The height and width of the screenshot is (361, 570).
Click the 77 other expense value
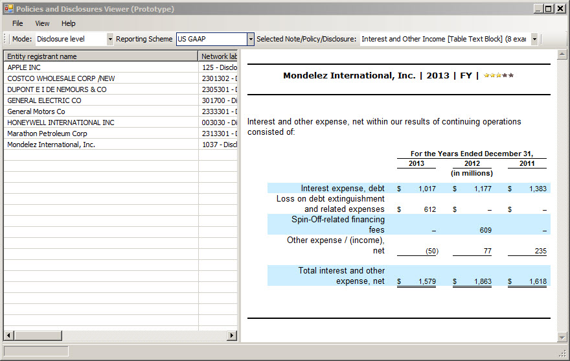click(488, 251)
